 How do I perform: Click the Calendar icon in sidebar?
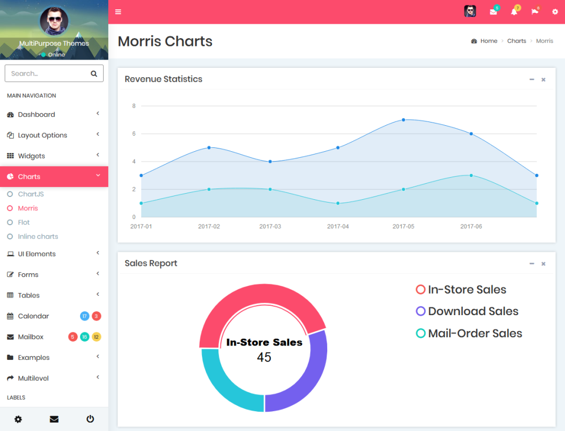10,316
